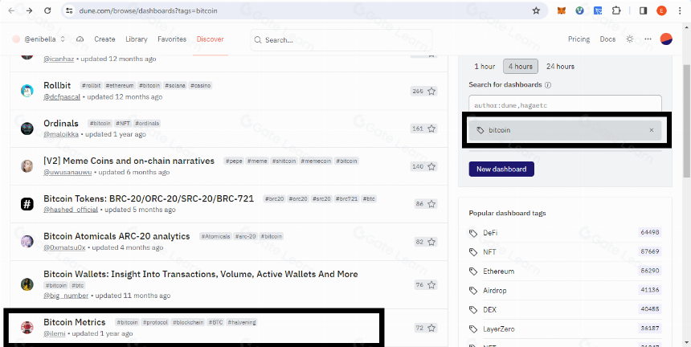Open author profile @hashed_official

point(71,209)
